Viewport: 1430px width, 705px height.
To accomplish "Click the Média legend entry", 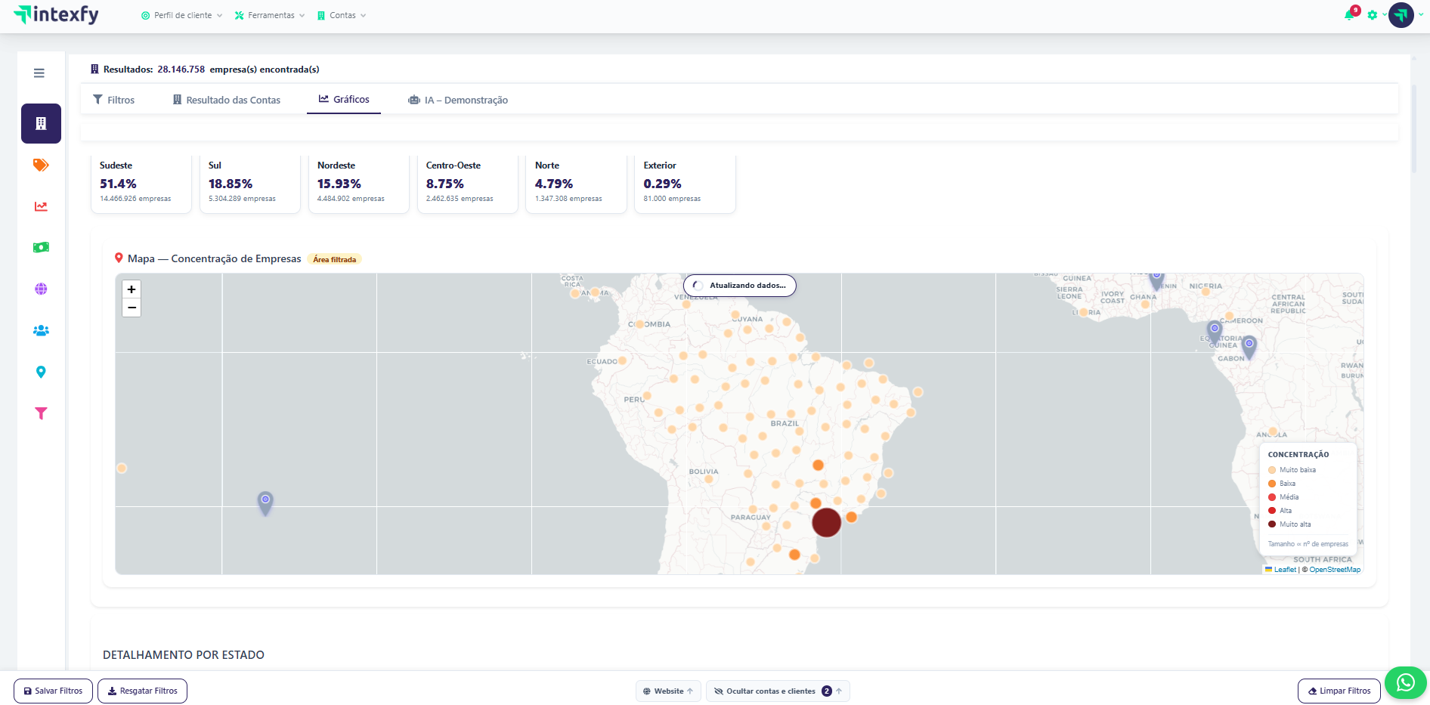I will pos(1283,497).
